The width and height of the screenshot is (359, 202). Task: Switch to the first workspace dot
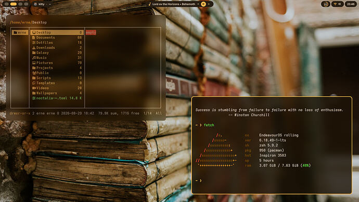click(6, 4)
